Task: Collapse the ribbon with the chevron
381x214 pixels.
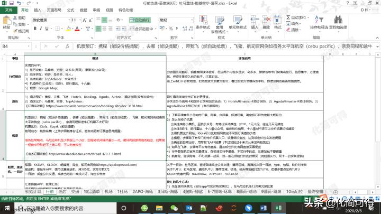Action: [377, 38]
